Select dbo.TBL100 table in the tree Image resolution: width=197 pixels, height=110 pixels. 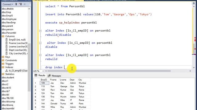(8, 98)
